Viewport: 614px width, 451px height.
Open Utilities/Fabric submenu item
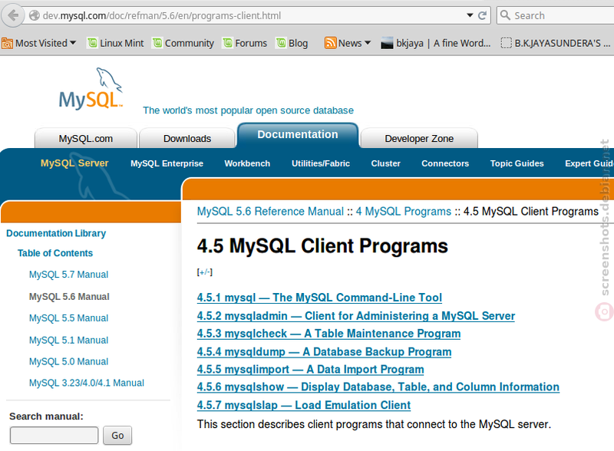pyautogui.click(x=321, y=163)
